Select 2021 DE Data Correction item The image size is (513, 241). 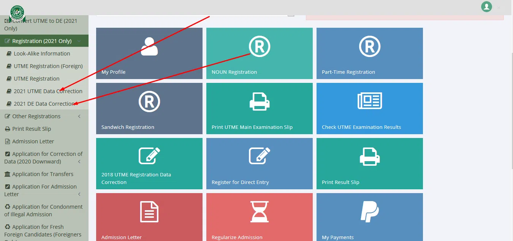point(44,104)
